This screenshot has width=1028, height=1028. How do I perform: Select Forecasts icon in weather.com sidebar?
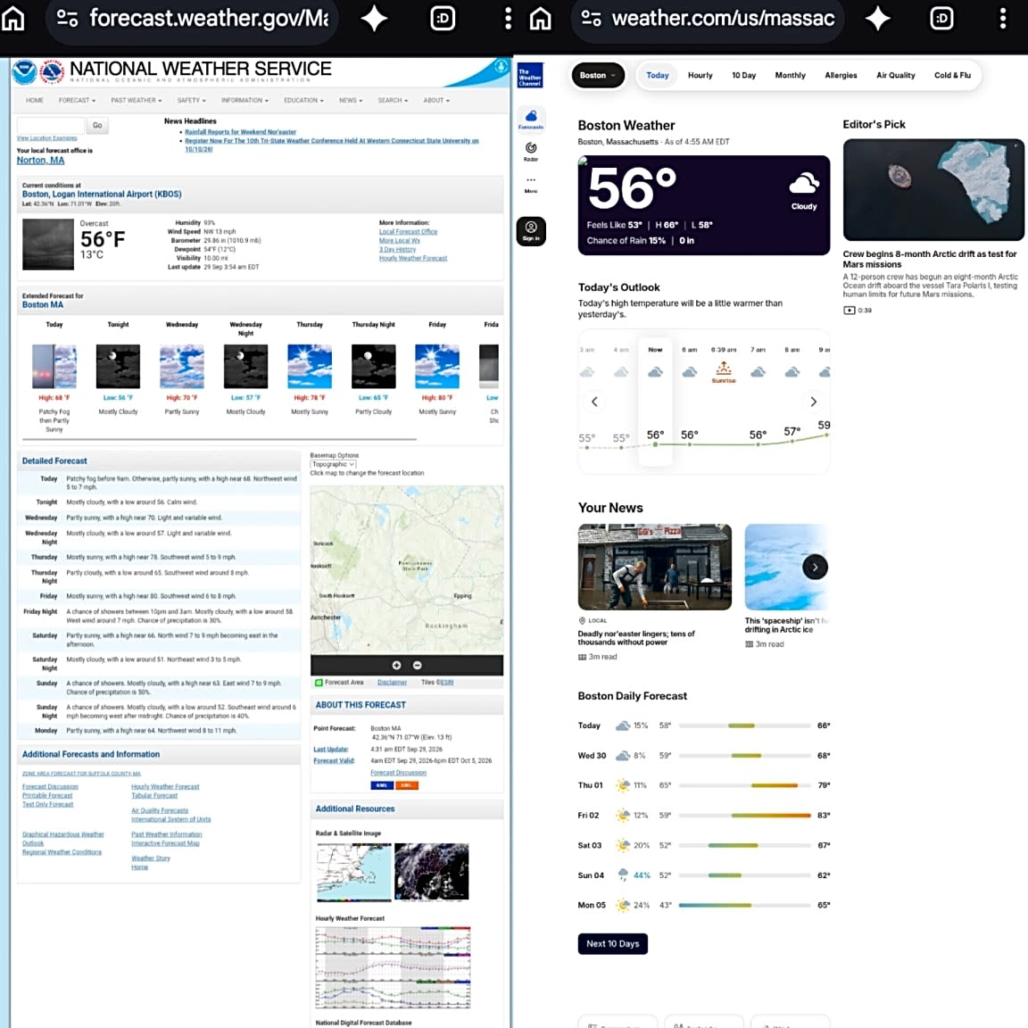(x=531, y=120)
